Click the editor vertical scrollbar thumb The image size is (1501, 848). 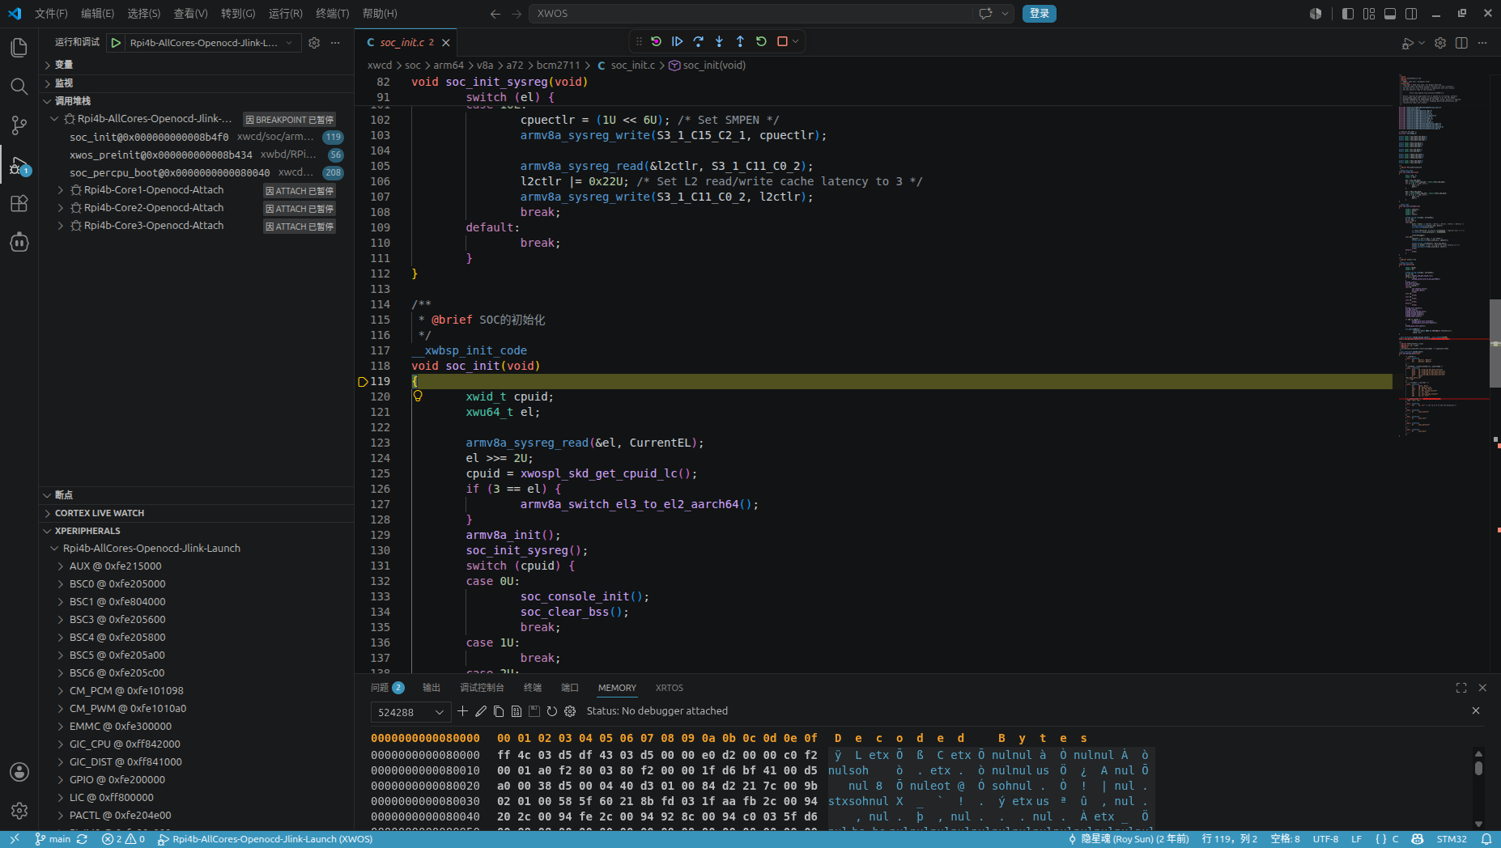point(1495,344)
